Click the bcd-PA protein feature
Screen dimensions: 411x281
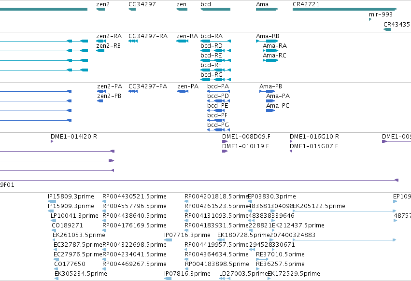[x=219, y=91]
